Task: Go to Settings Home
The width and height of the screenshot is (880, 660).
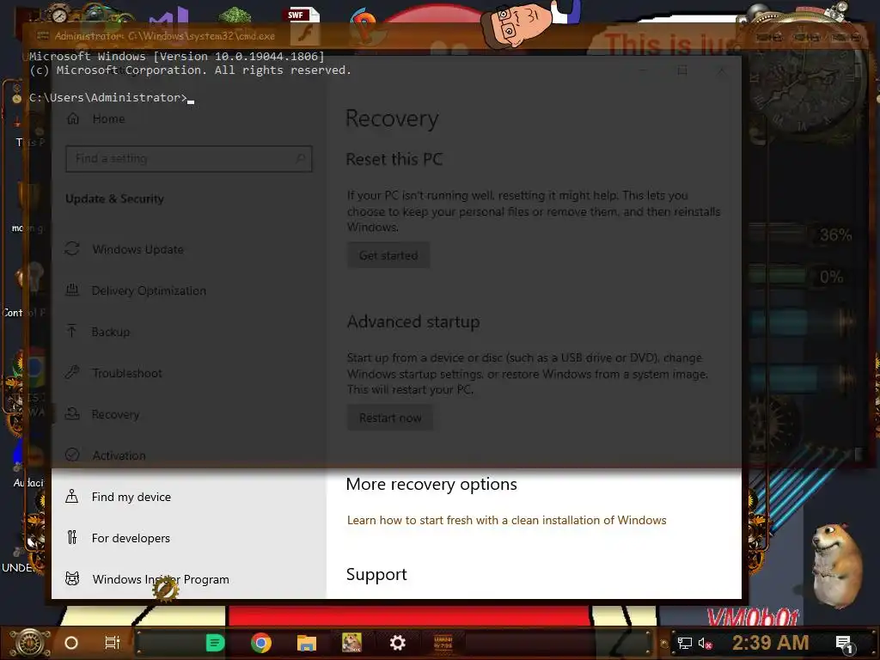Action: 108,119
